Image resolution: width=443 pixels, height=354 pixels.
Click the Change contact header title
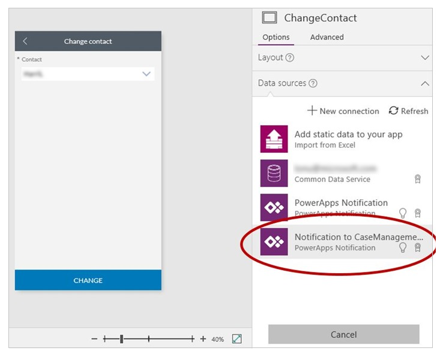pos(88,41)
